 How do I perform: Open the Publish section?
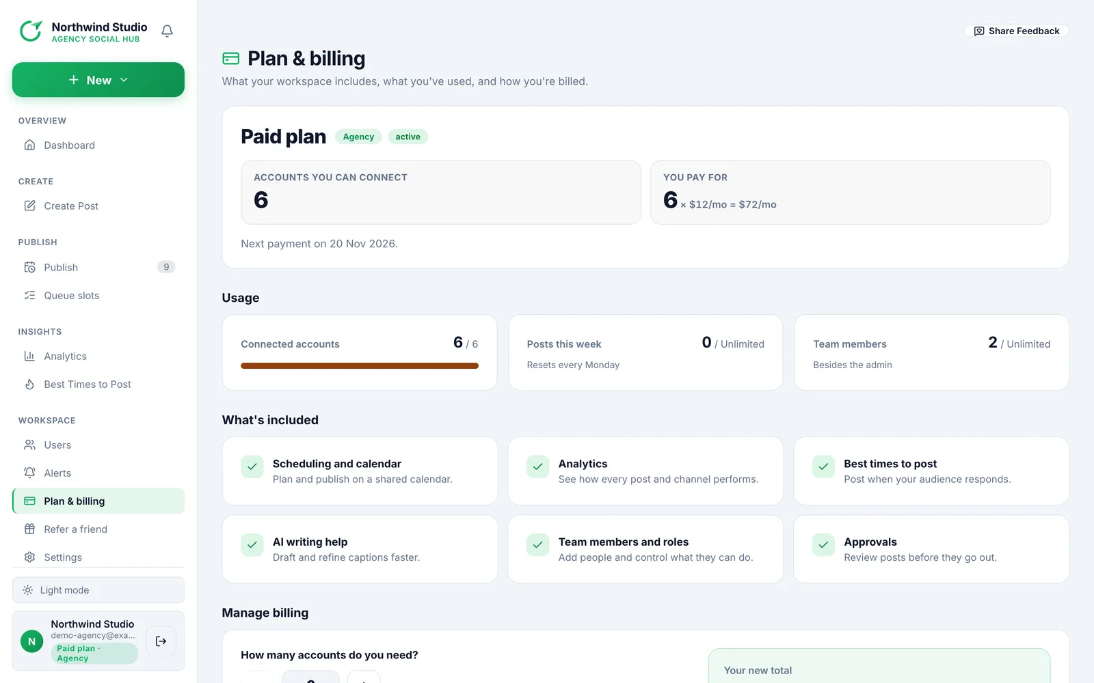[98, 268]
